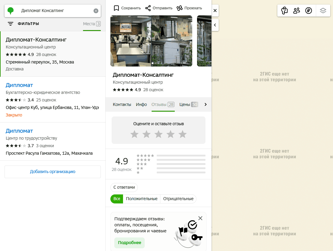Click the 2GIS green tree logo

tap(11, 11)
